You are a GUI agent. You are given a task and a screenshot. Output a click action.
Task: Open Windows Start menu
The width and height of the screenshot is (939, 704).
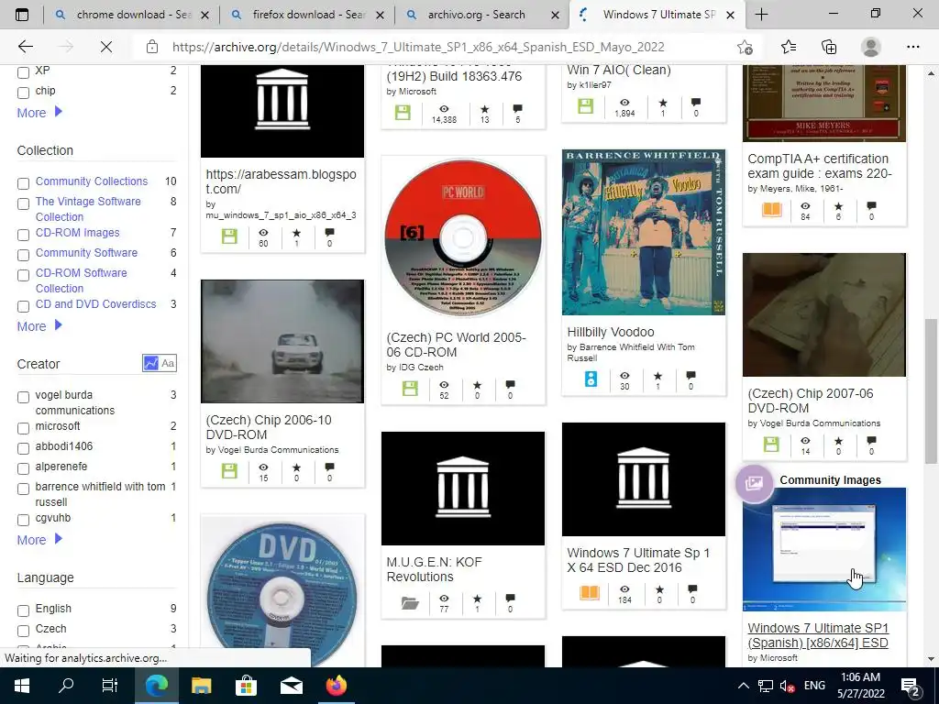(x=22, y=686)
